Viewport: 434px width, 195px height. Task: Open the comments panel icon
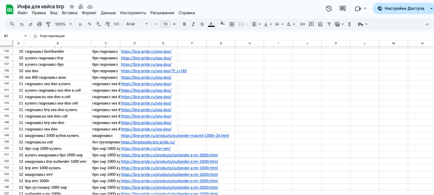point(343,8)
